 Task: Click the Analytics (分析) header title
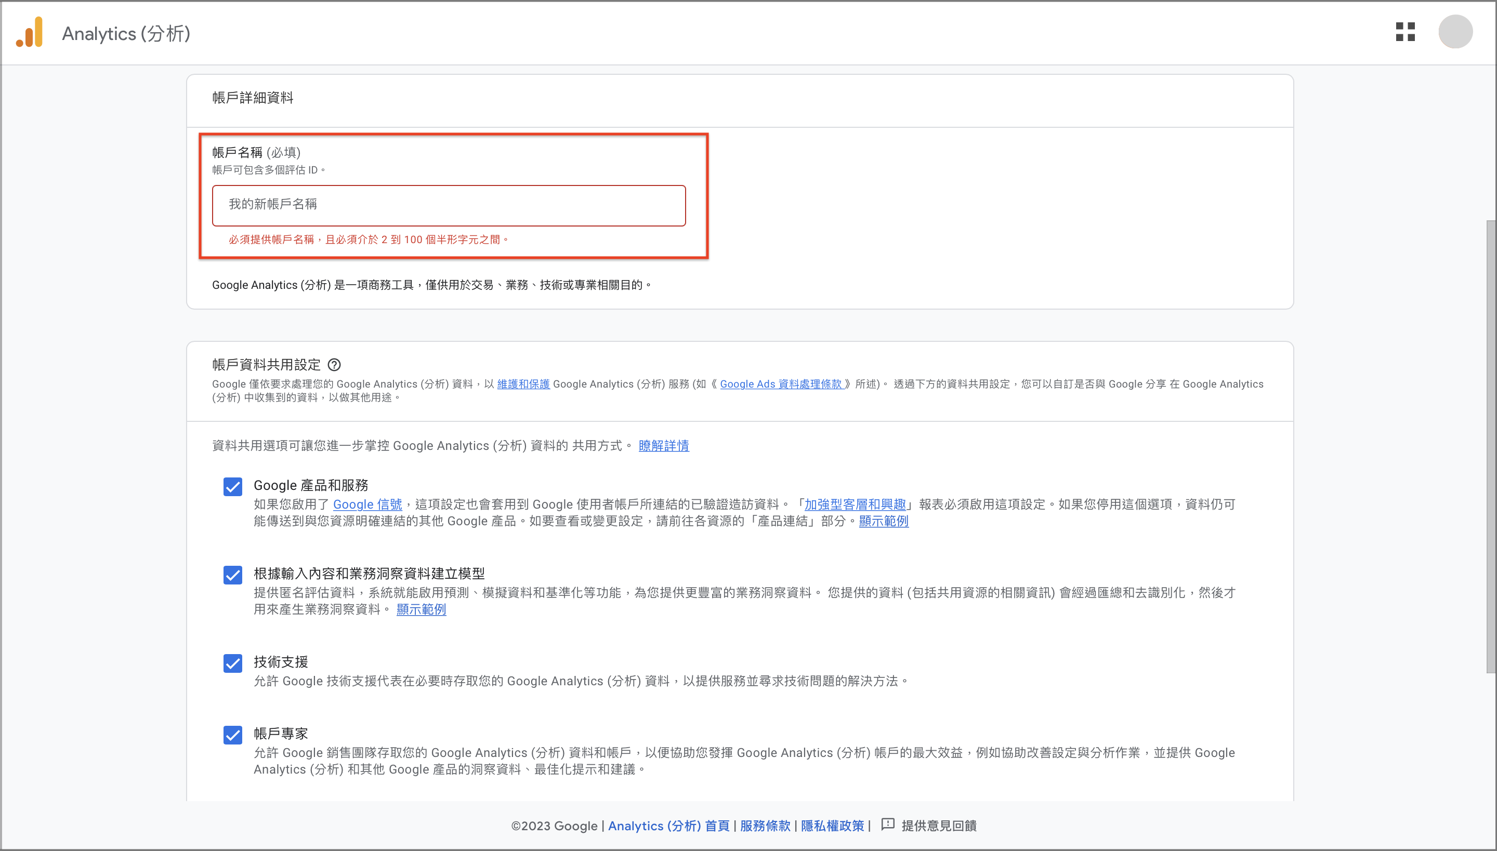pyautogui.click(x=126, y=33)
